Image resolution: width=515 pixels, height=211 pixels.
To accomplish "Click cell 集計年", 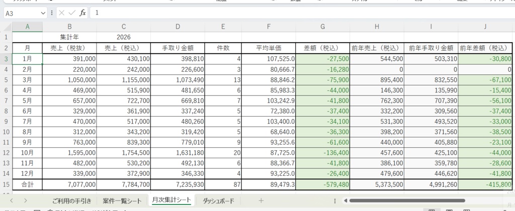I will (x=69, y=37).
